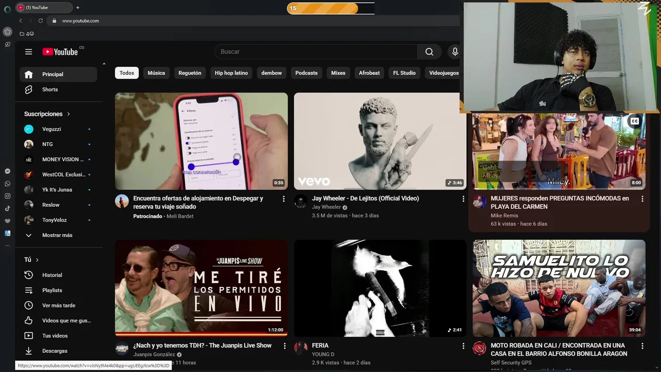Open options for the FERIA video
The height and width of the screenshot is (372, 661).
coord(463,346)
